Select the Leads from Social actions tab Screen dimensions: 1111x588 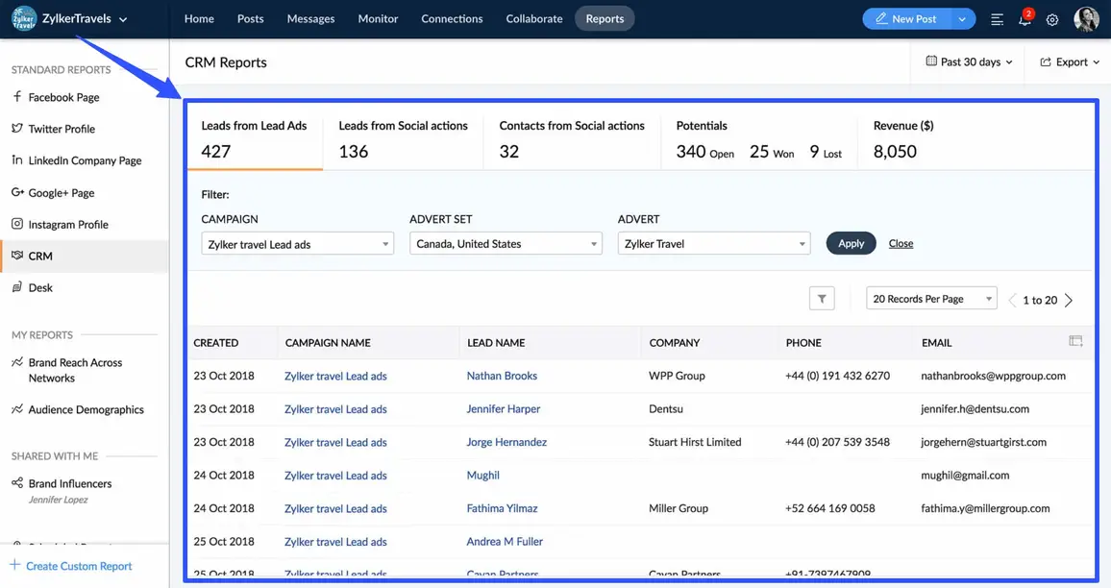403,139
